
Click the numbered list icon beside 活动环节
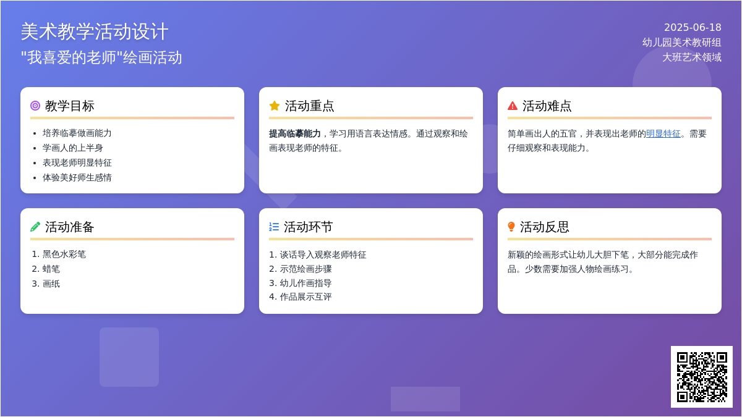[274, 227]
